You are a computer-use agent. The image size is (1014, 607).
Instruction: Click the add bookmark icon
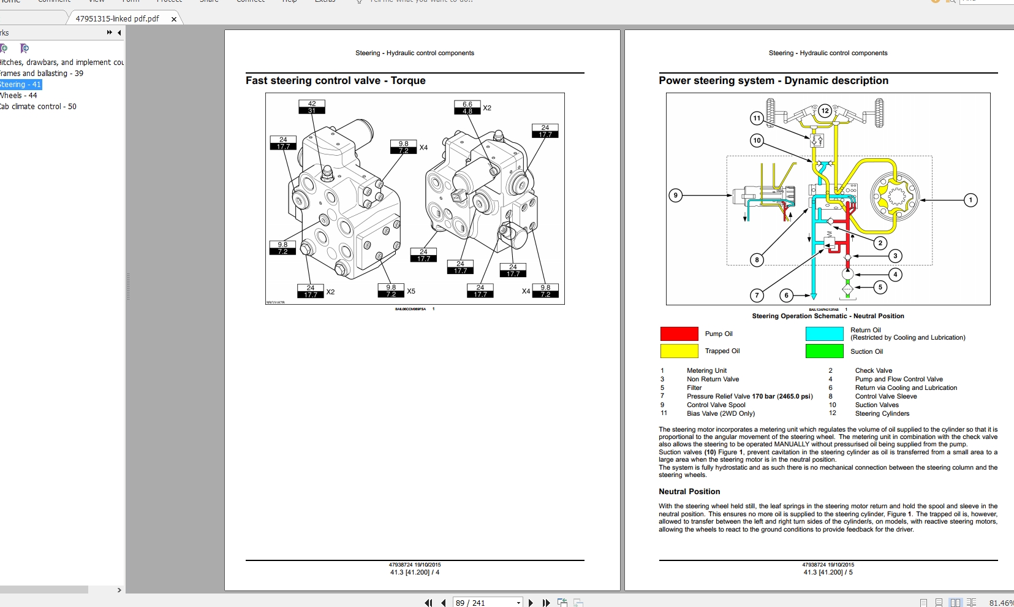(4, 48)
